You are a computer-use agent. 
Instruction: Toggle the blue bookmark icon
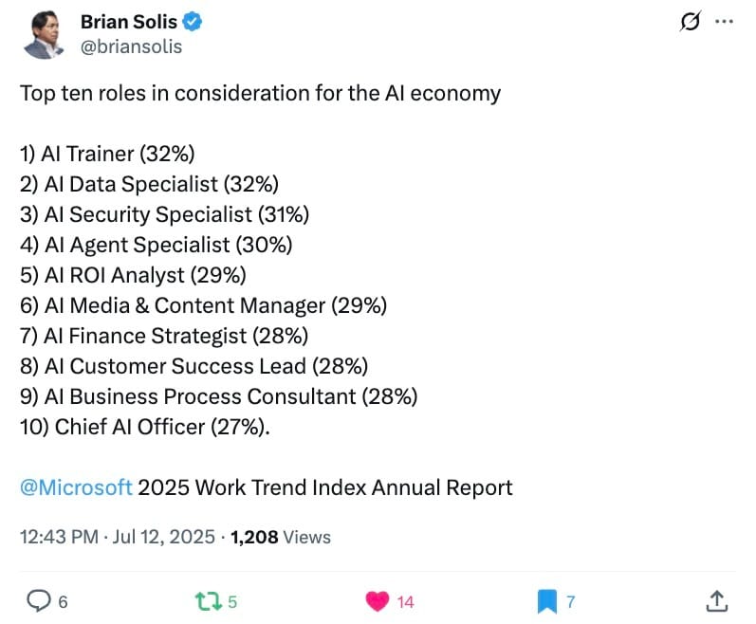[x=546, y=601]
